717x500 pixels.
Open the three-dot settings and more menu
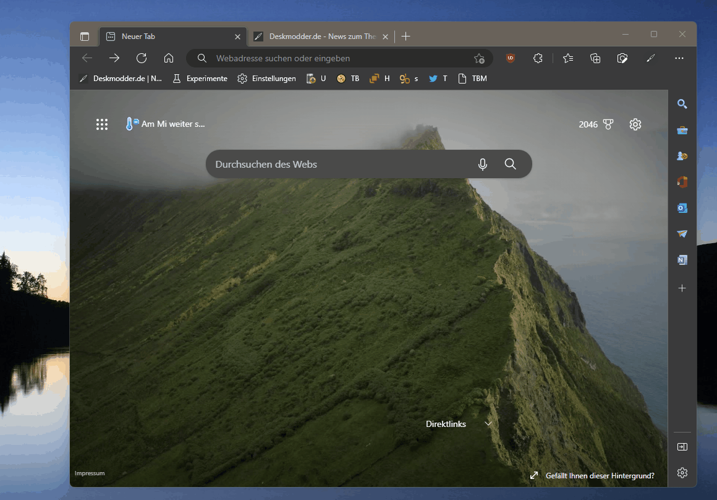coord(679,58)
